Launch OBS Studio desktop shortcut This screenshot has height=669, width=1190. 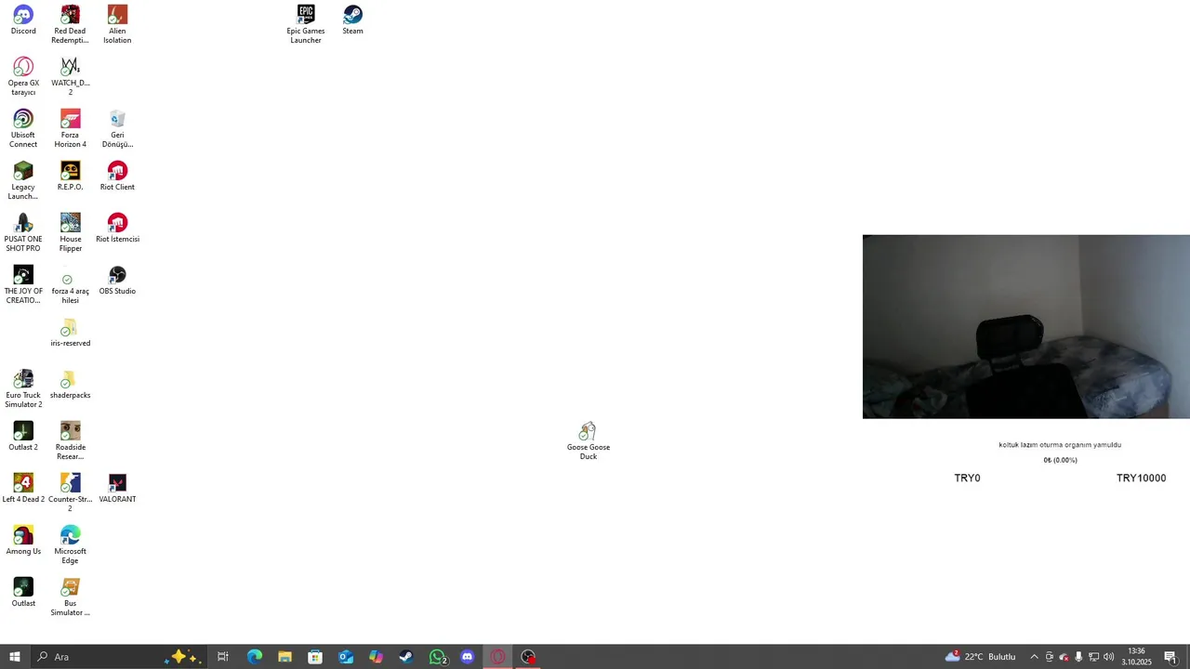point(117,281)
